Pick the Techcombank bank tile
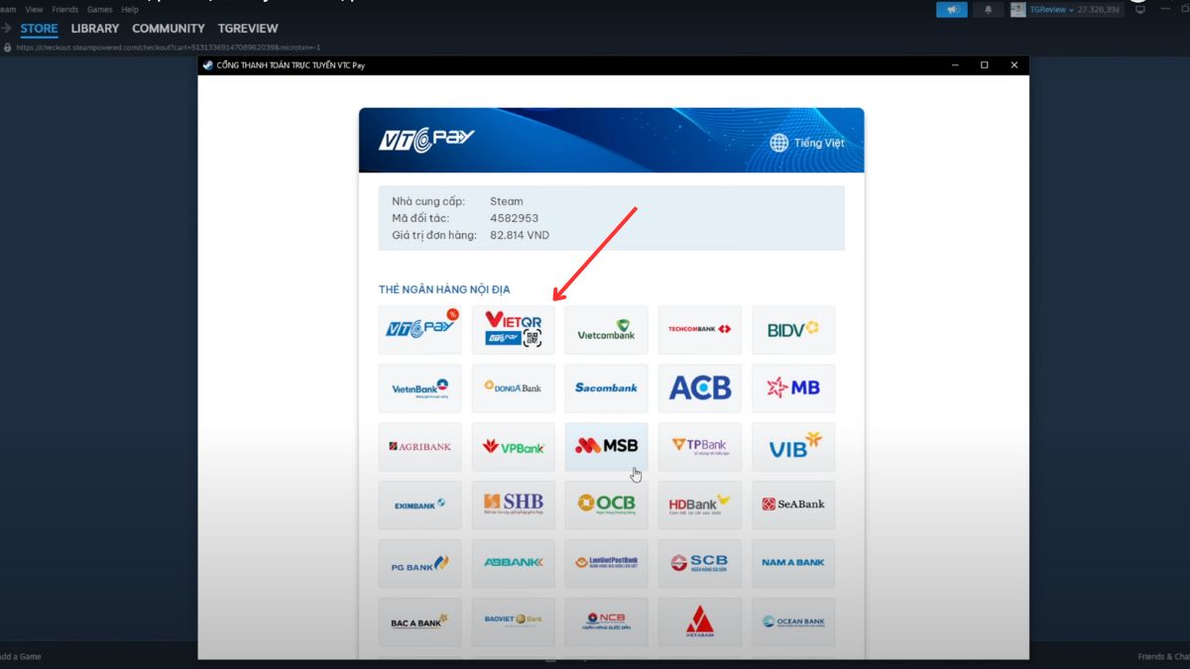This screenshot has height=669, width=1190. tap(699, 330)
